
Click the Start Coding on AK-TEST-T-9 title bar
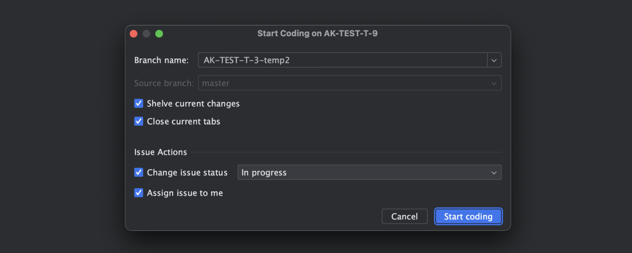[x=317, y=33]
